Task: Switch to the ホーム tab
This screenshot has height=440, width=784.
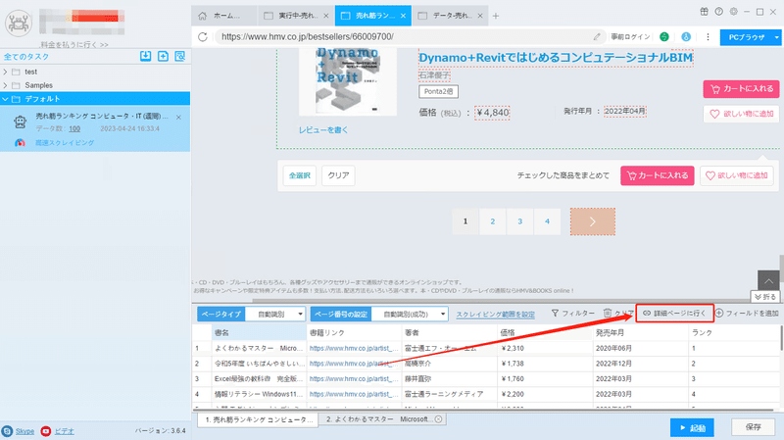Action: point(224,16)
